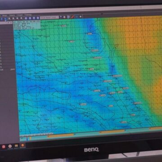Open the last menu in the menu bar

click(x=28, y=15)
